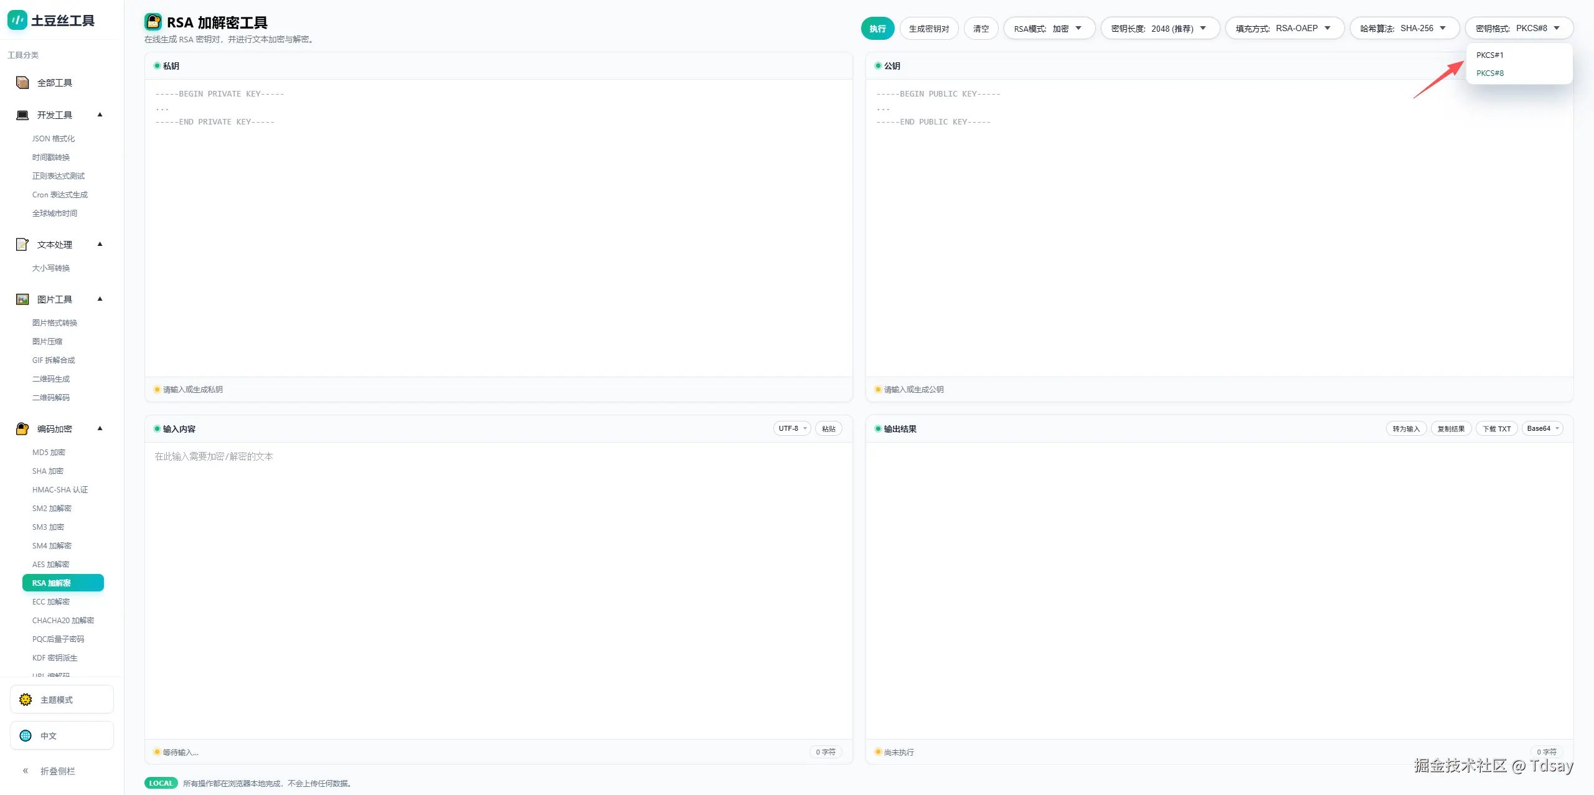This screenshot has height=795, width=1594.
Task: Collapse sidebar with 折叠侧栏 chevron
Action: click(x=26, y=771)
